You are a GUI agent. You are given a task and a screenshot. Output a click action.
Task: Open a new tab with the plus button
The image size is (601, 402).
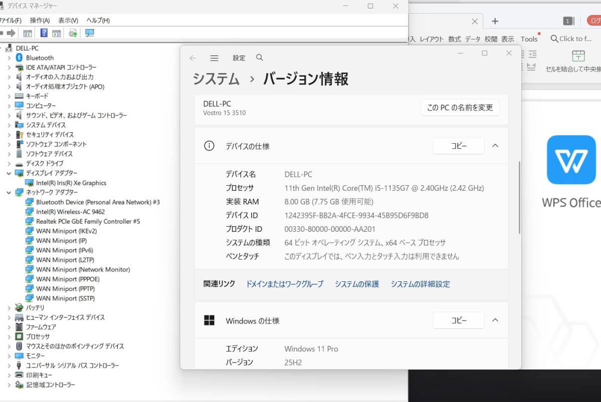(495, 21)
